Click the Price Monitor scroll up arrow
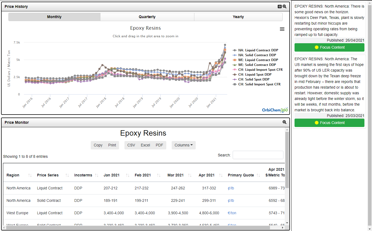The height and width of the screenshot is (231, 372). pyautogui.click(x=287, y=130)
